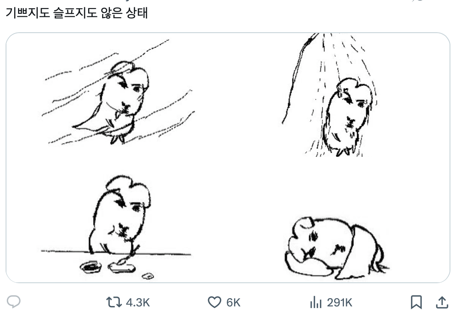Click the share upload arrow icon
The image size is (462, 318).
coord(442,303)
